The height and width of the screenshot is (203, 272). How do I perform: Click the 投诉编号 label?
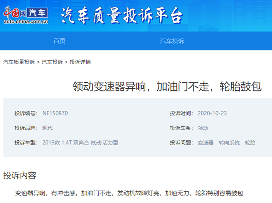(x=26, y=113)
